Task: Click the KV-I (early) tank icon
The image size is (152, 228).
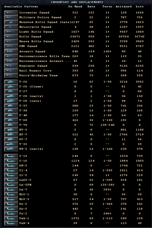Action: point(11,149)
